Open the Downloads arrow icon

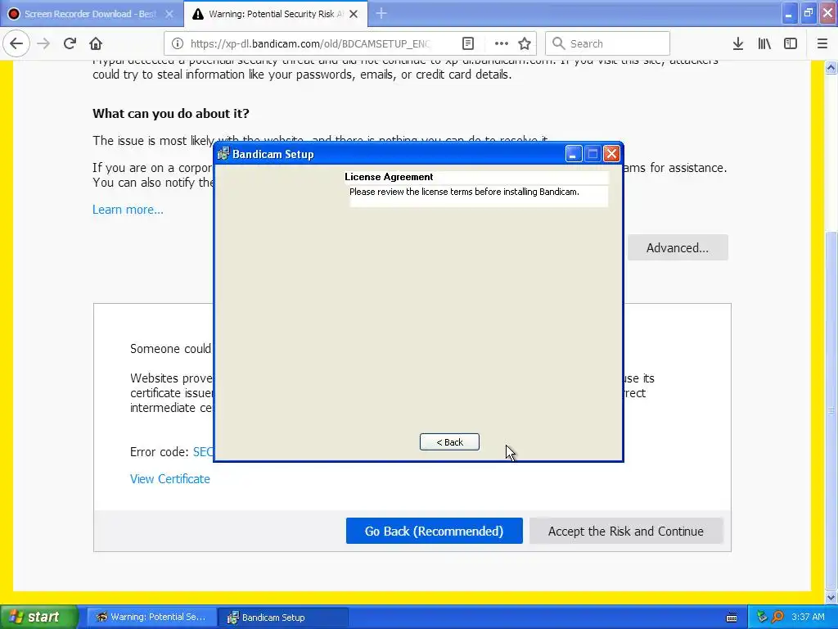click(738, 43)
